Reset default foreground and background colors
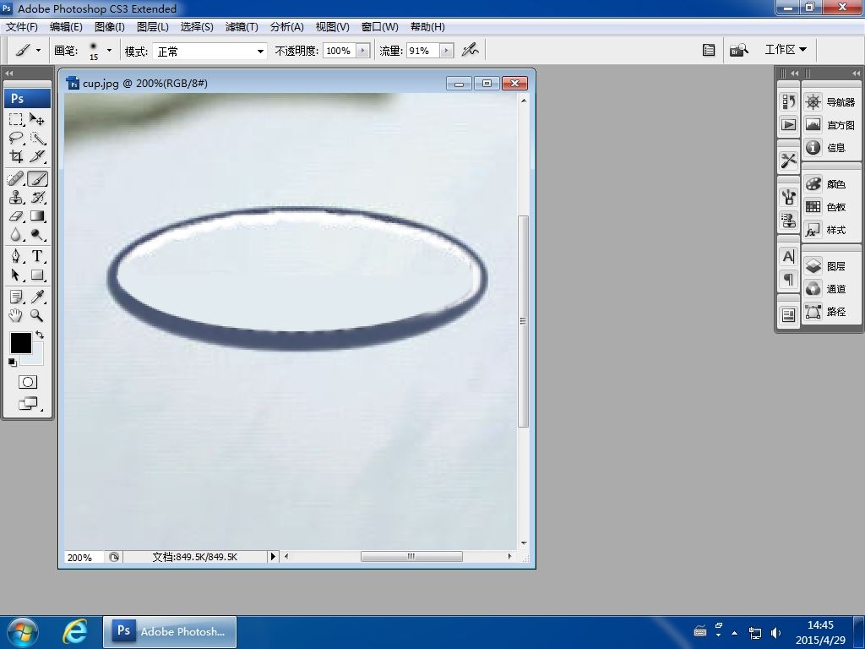The width and height of the screenshot is (865, 649). [12, 362]
